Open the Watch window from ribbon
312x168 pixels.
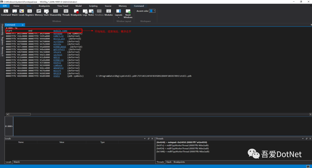tap(14, 12)
